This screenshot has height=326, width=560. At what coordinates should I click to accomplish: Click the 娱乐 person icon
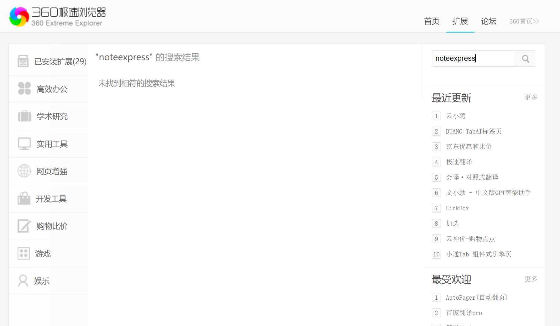pos(23,281)
